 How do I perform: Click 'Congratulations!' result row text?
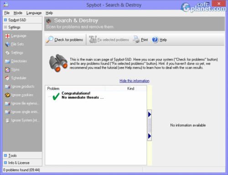click(x=76, y=93)
